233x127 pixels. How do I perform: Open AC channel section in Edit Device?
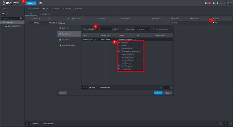click(x=69, y=40)
